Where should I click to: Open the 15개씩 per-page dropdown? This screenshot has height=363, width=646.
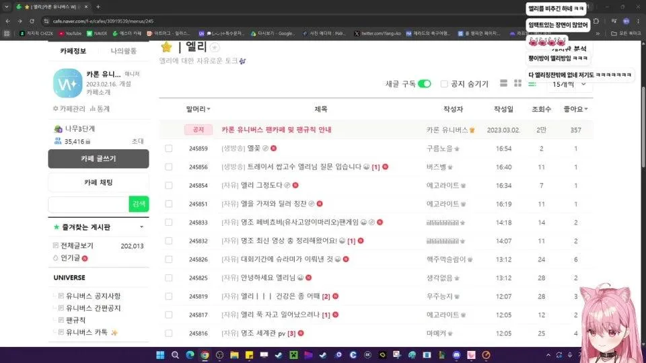click(x=570, y=85)
